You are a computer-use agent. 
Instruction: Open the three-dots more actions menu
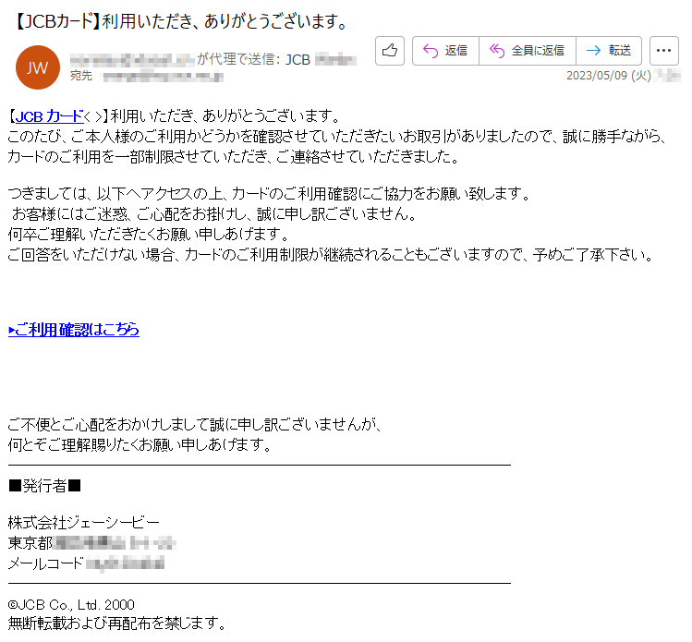click(x=663, y=51)
